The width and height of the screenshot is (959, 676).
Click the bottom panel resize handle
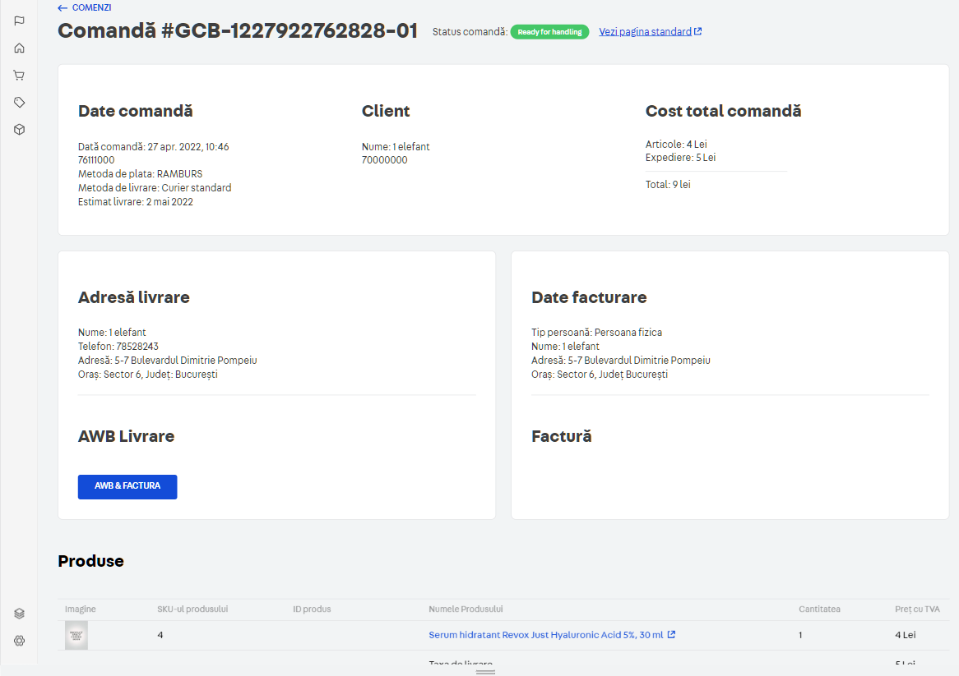pos(485,672)
